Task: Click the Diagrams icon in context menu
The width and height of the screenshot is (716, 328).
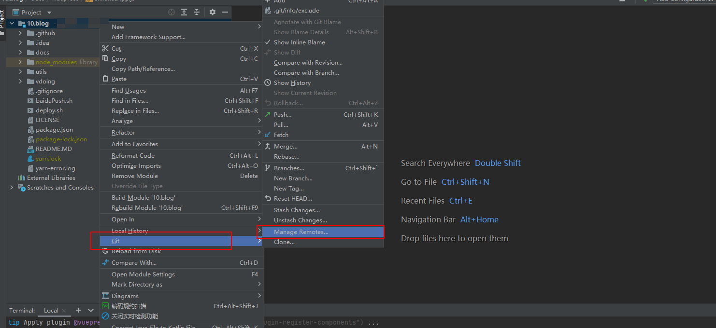Action: point(105,296)
